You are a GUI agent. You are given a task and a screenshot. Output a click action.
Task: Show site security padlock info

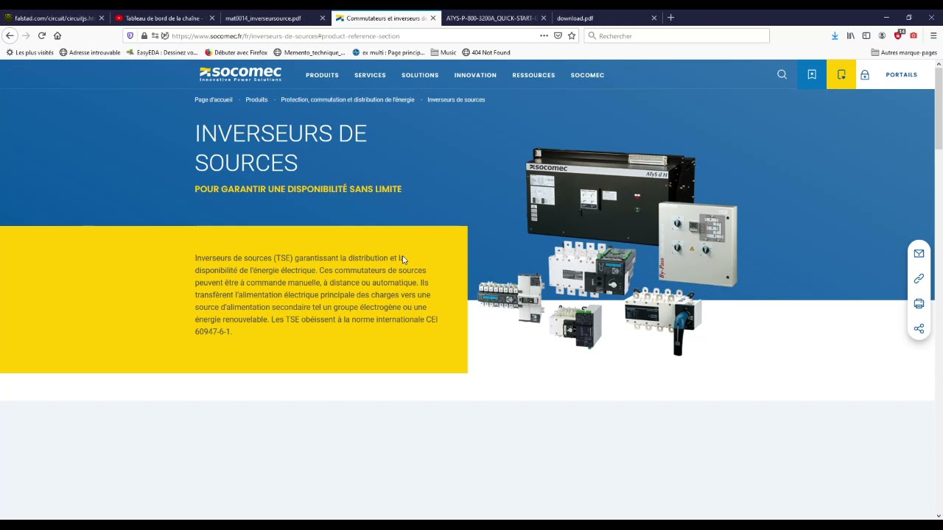point(144,35)
